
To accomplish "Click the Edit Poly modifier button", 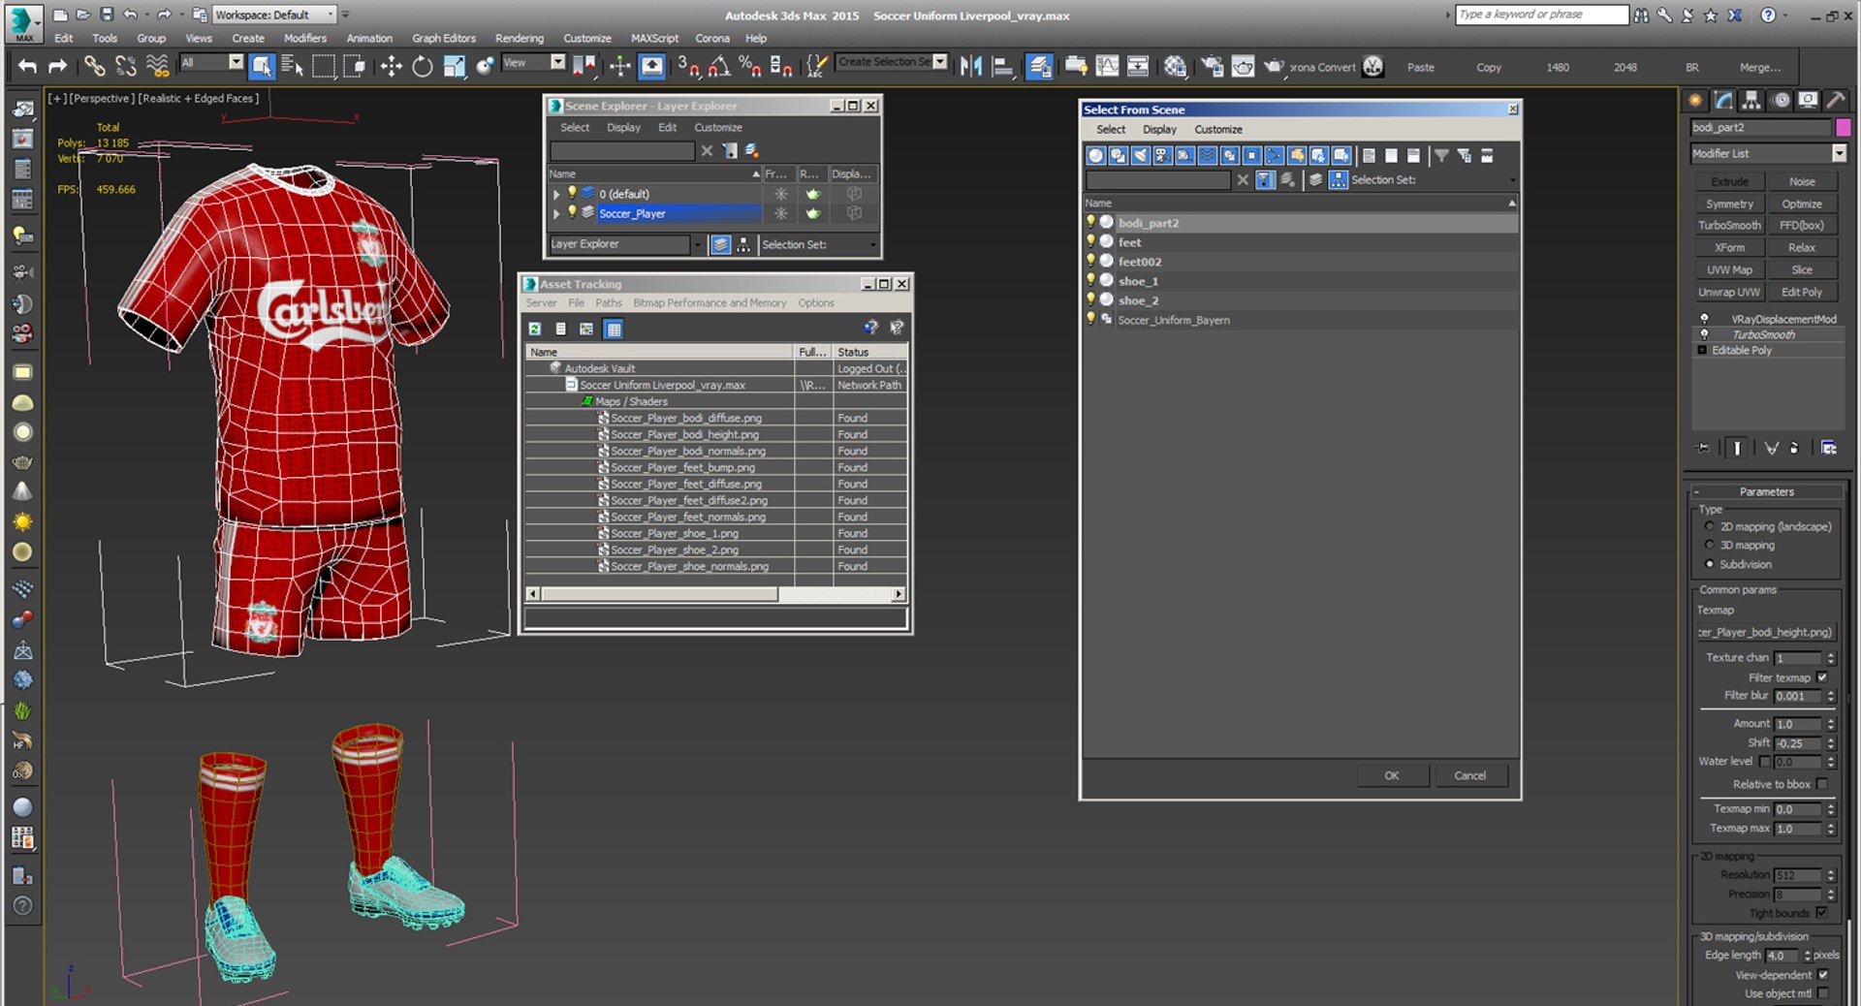I will tap(1802, 292).
